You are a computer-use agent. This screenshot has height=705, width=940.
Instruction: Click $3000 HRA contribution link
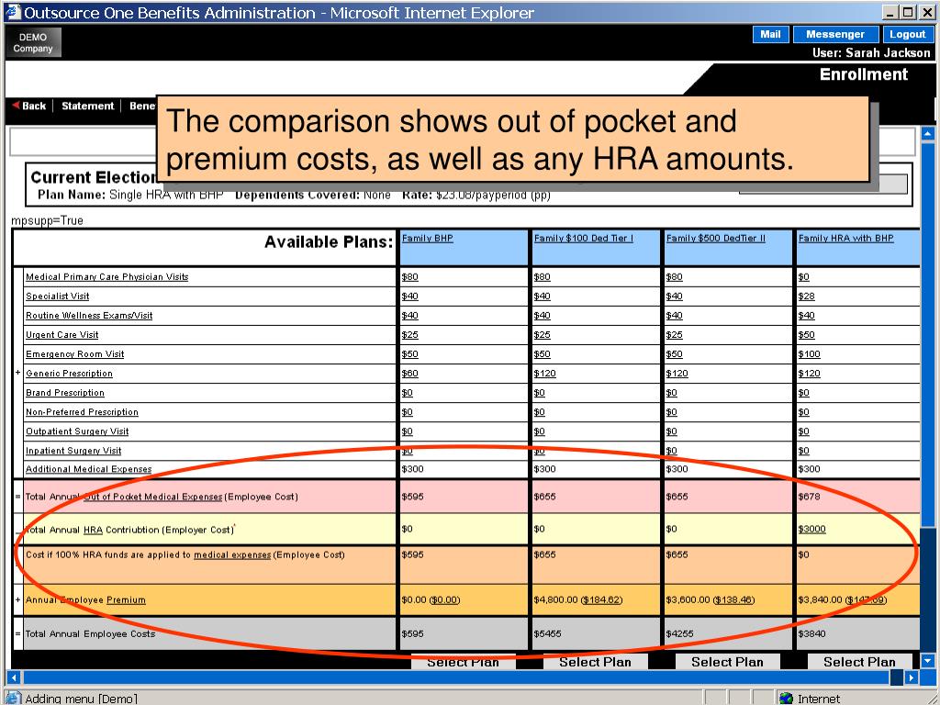point(811,529)
